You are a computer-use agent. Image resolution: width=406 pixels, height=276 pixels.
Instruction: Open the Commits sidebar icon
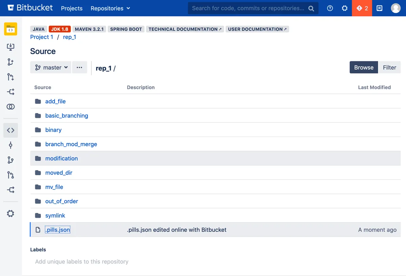click(x=10, y=145)
